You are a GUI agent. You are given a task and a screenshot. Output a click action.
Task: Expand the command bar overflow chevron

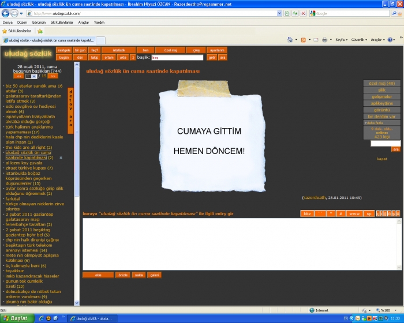point(401,38)
